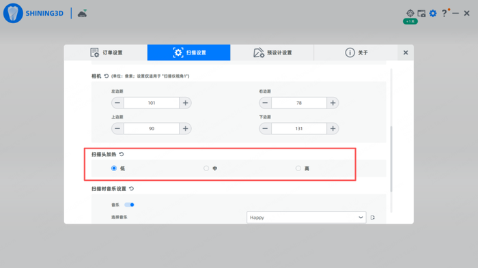Screen dimensions: 478x268
Task: Decrease the 右边距 value
Action: (x=265, y=103)
